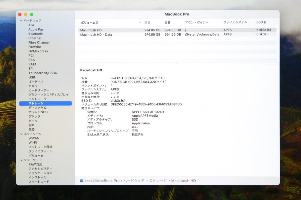The image size is (301, 200).
Task: Open Fibre Channel hardware info
Action: click(39, 43)
